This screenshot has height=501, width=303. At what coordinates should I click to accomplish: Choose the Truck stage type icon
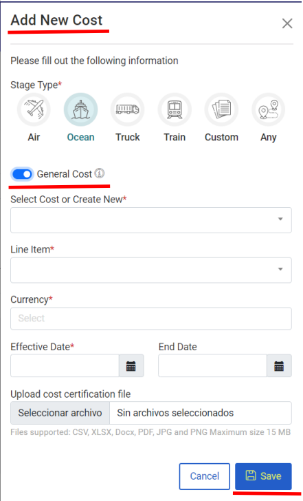pos(128,109)
